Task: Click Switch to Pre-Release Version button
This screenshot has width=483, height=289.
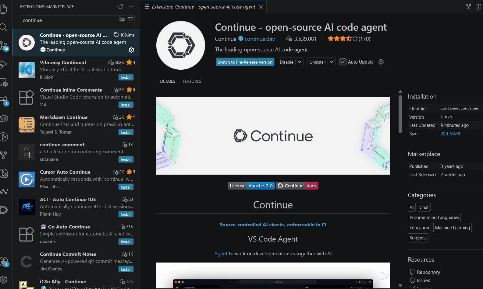Action: (x=245, y=62)
